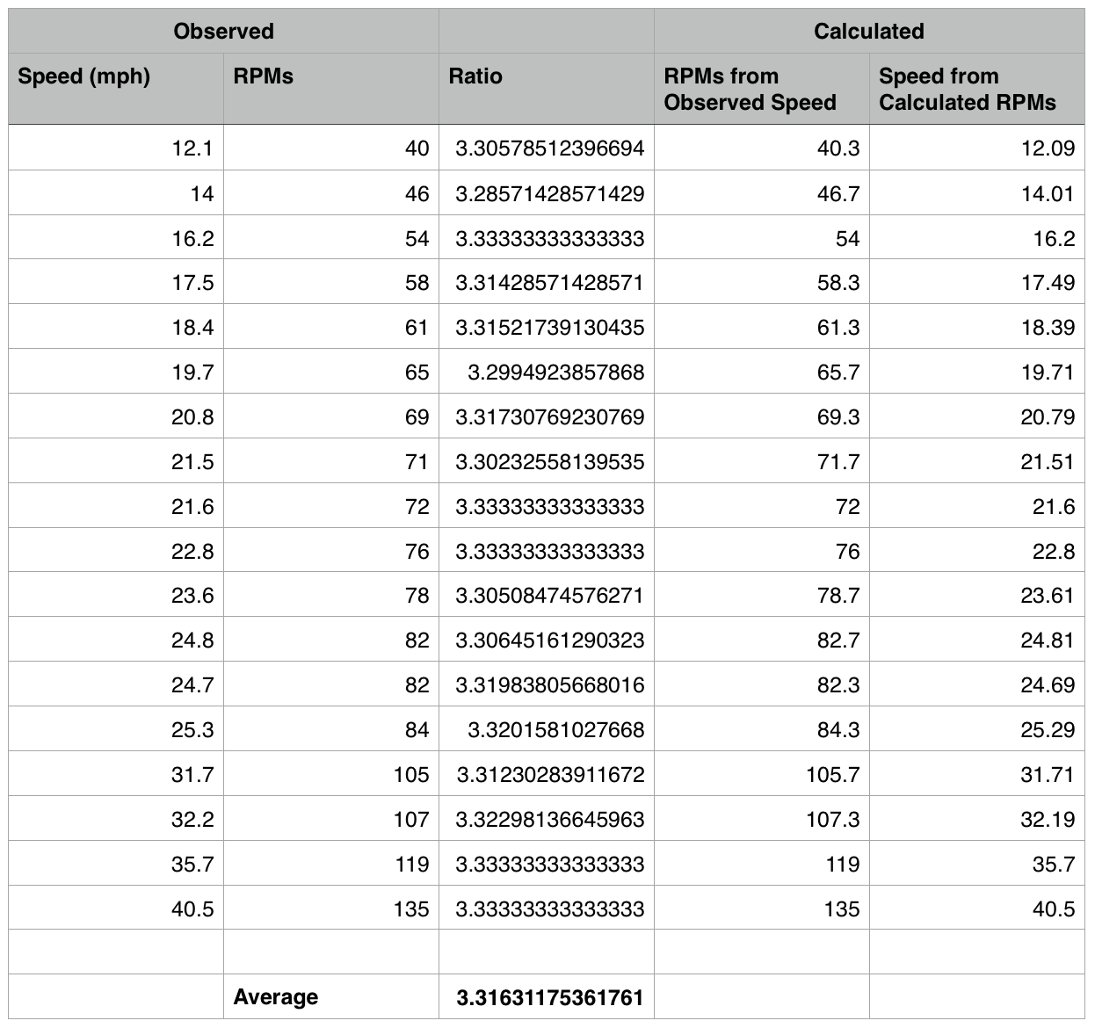Select the "Speed from Calculated RPMs" header
This screenshot has width=1095, height=1028.
pyautogui.click(x=967, y=90)
